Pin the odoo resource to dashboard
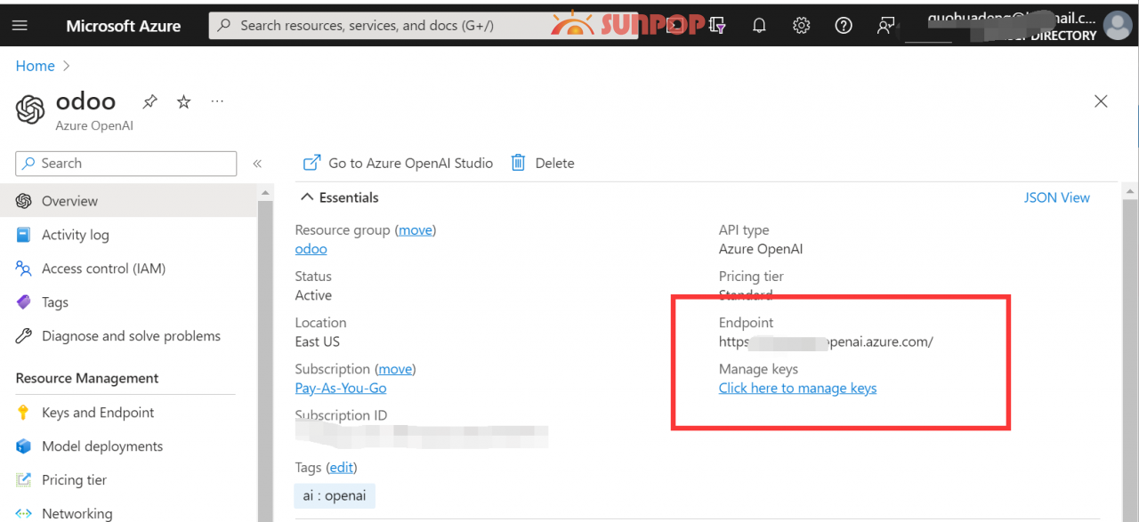This screenshot has height=522, width=1139. pos(150,102)
